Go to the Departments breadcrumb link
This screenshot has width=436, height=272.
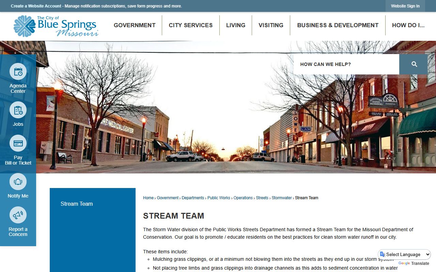coord(193,198)
